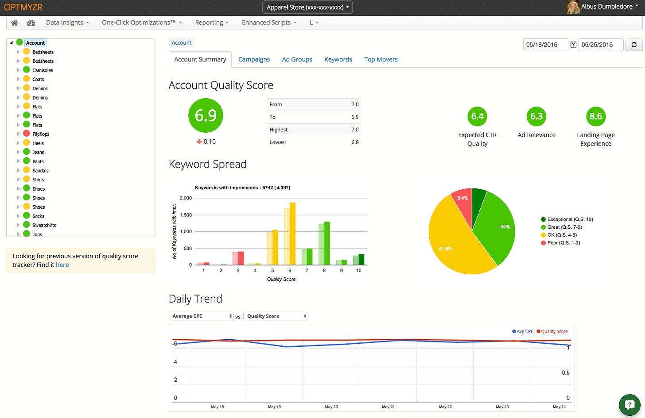The width and height of the screenshot is (645, 418).
Task: Click the start date field 05/18/2016
Action: tap(545, 45)
